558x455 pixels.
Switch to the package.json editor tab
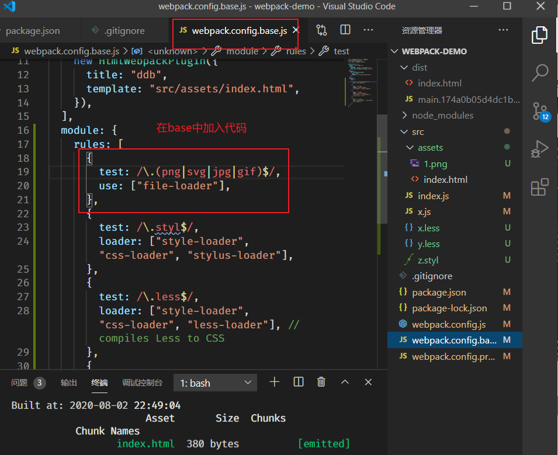pyautogui.click(x=33, y=30)
